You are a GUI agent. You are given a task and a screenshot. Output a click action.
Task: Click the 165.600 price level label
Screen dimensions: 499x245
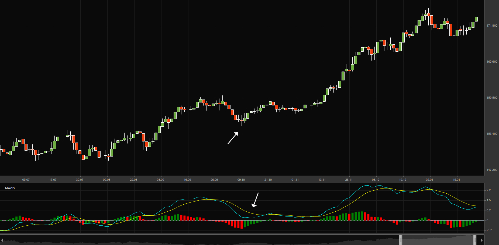[492, 62]
